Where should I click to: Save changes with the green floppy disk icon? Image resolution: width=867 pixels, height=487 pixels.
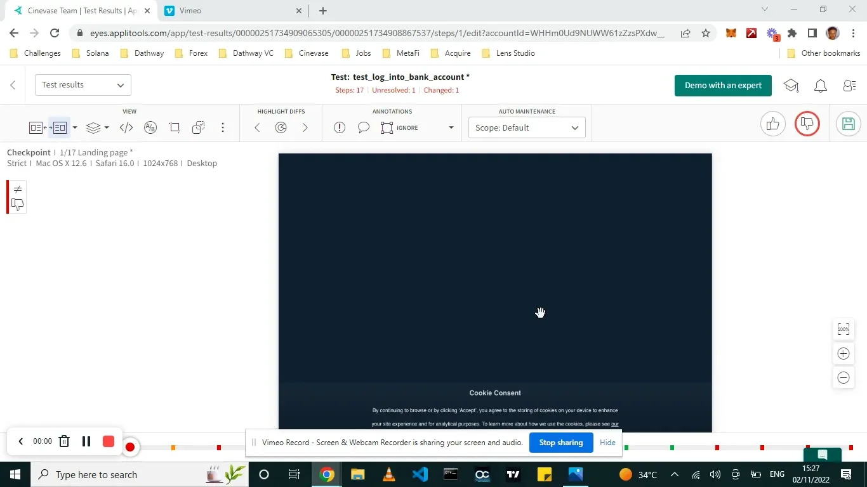coord(849,124)
